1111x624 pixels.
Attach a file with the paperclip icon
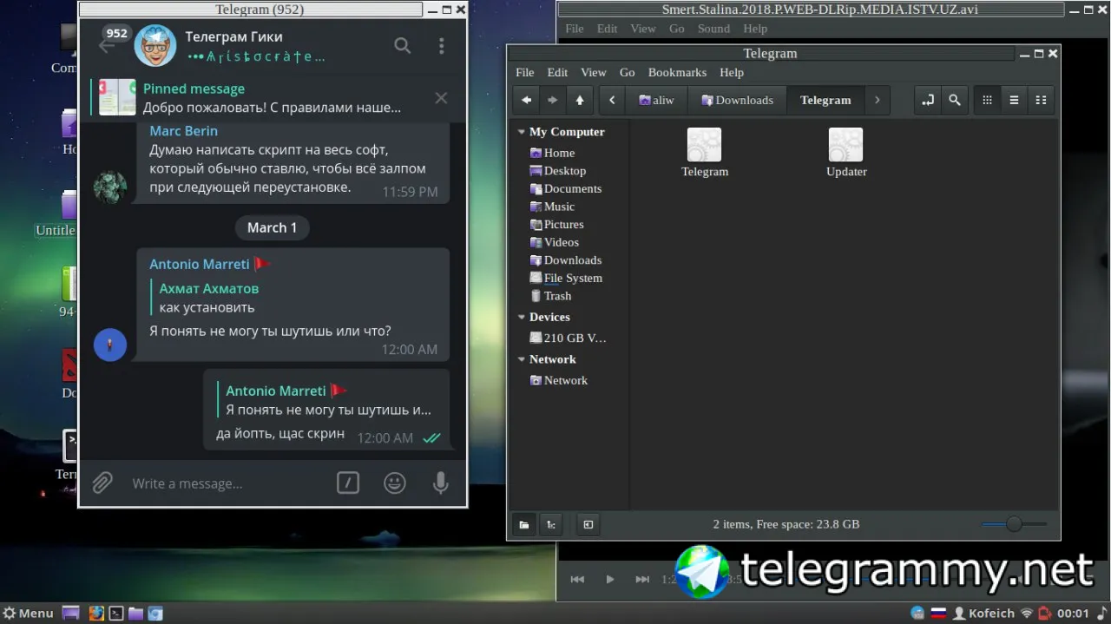pos(102,483)
